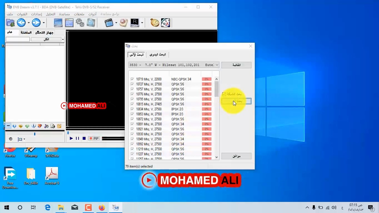
Task: Uncheck the 10719 Mhz, V, 22000 transponder
Action: (x=132, y=79)
